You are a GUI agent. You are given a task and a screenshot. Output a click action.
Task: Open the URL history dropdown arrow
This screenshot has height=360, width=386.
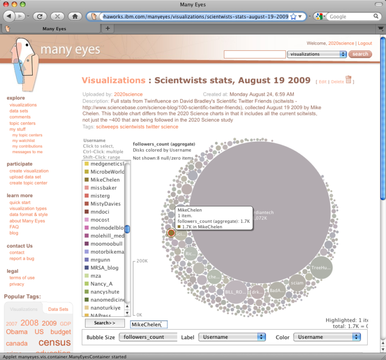[x=300, y=16]
